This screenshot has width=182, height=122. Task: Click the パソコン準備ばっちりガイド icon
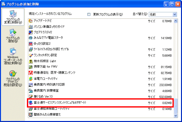[x=31, y=27]
